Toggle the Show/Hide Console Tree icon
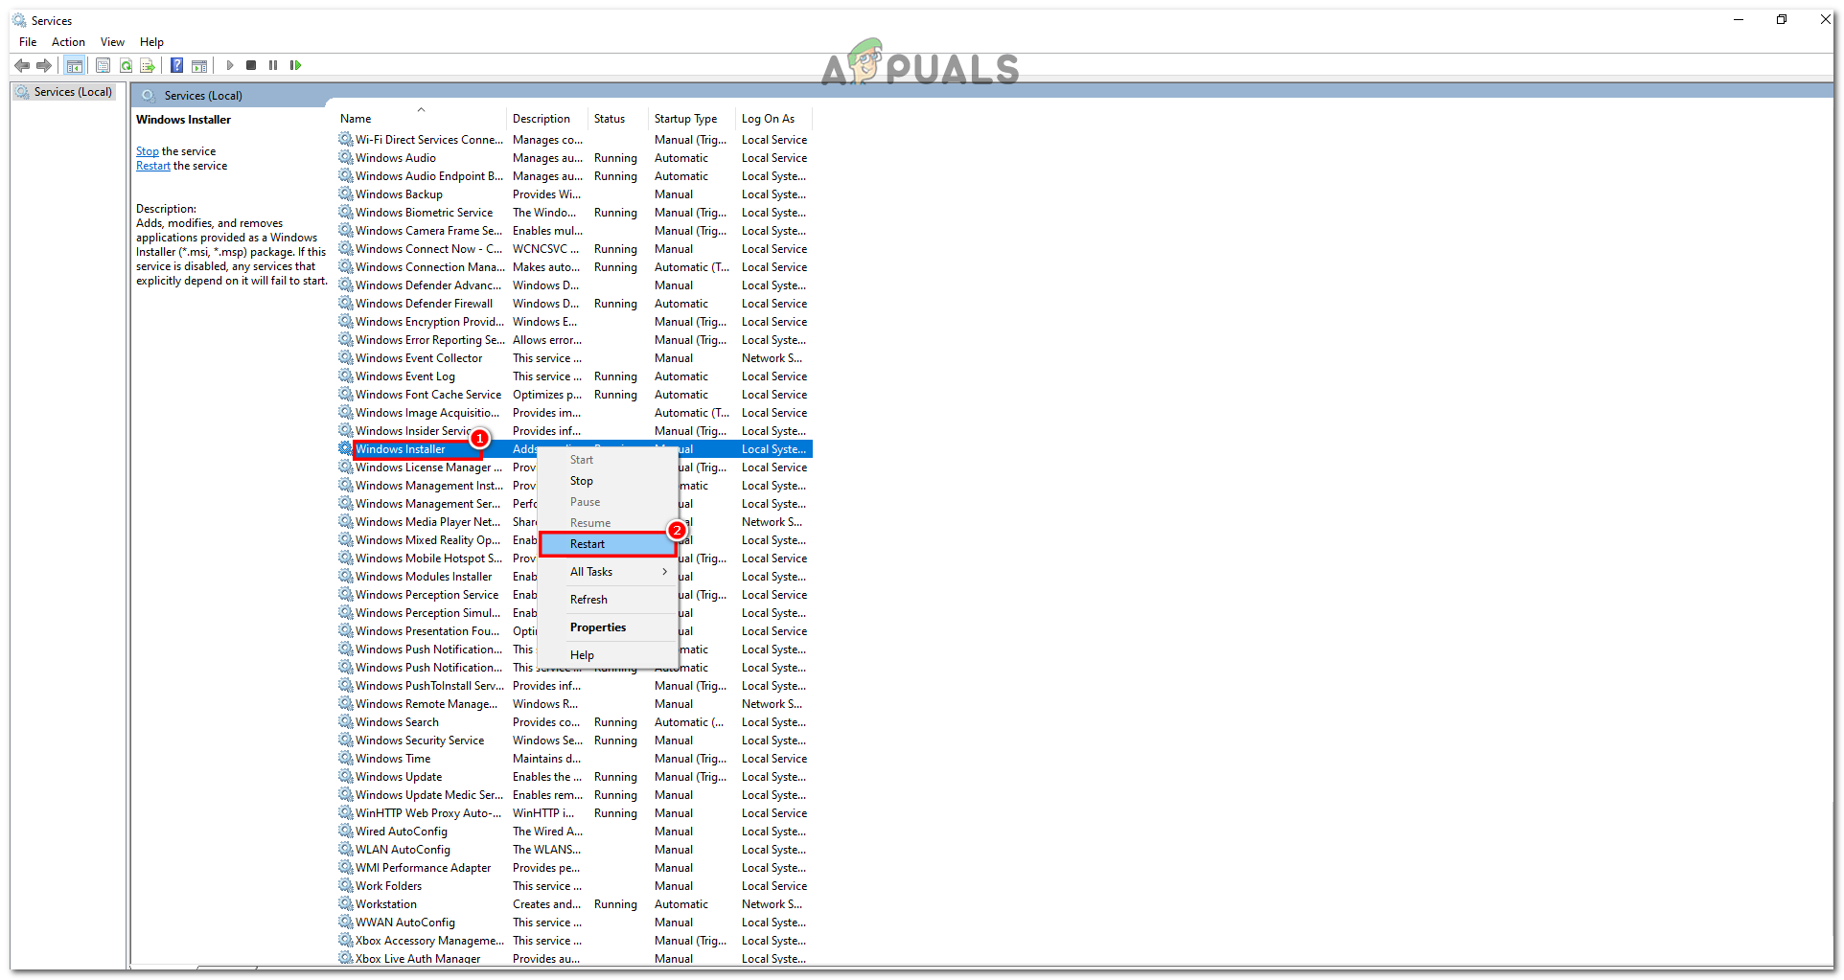Screen dimensions: 1844x980 coord(75,65)
